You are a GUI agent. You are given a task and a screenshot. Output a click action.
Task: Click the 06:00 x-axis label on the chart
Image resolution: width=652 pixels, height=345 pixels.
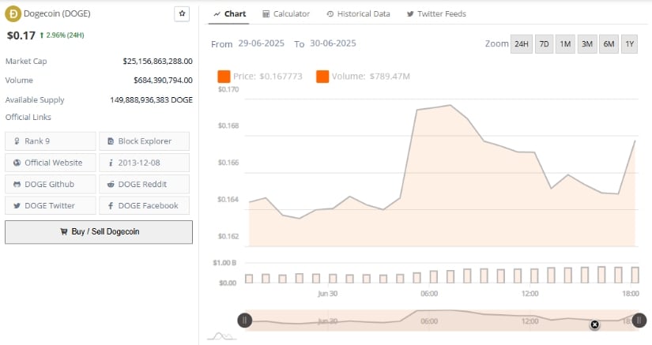(429, 294)
